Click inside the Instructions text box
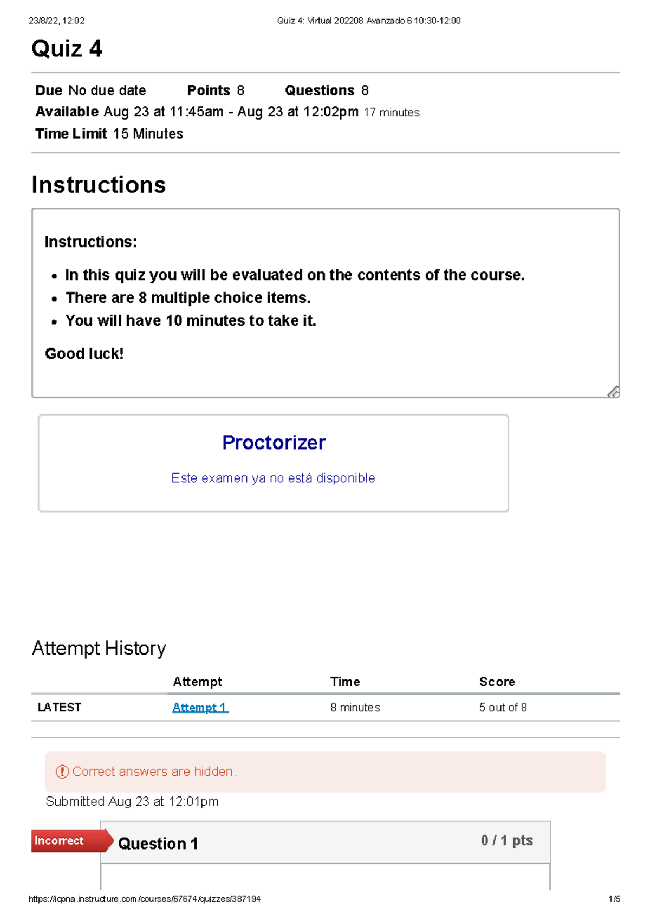Viewport: 650px width, 920px height. point(325,303)
